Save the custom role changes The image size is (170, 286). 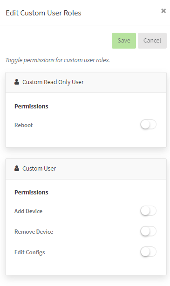tap(124, 41)
